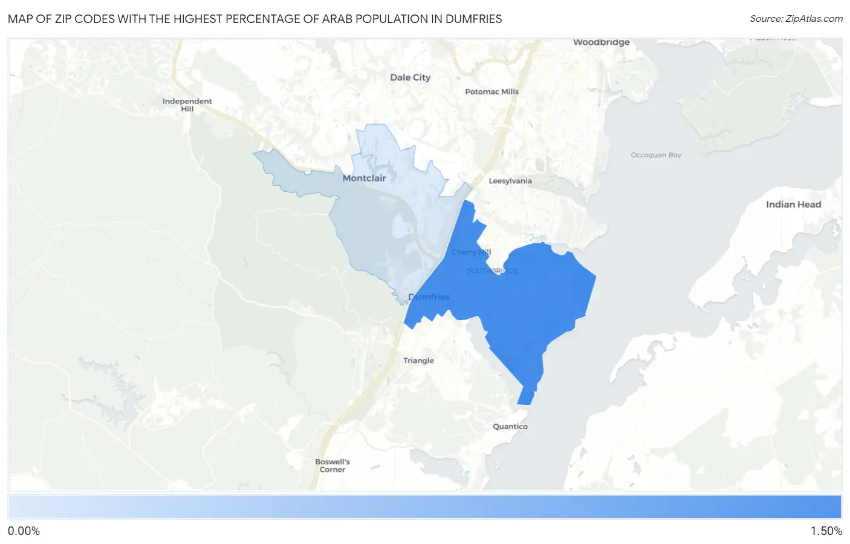Click the 1.50% legend maximum value
The height and width of the screenshot is (544, 850).
[826, 531]
